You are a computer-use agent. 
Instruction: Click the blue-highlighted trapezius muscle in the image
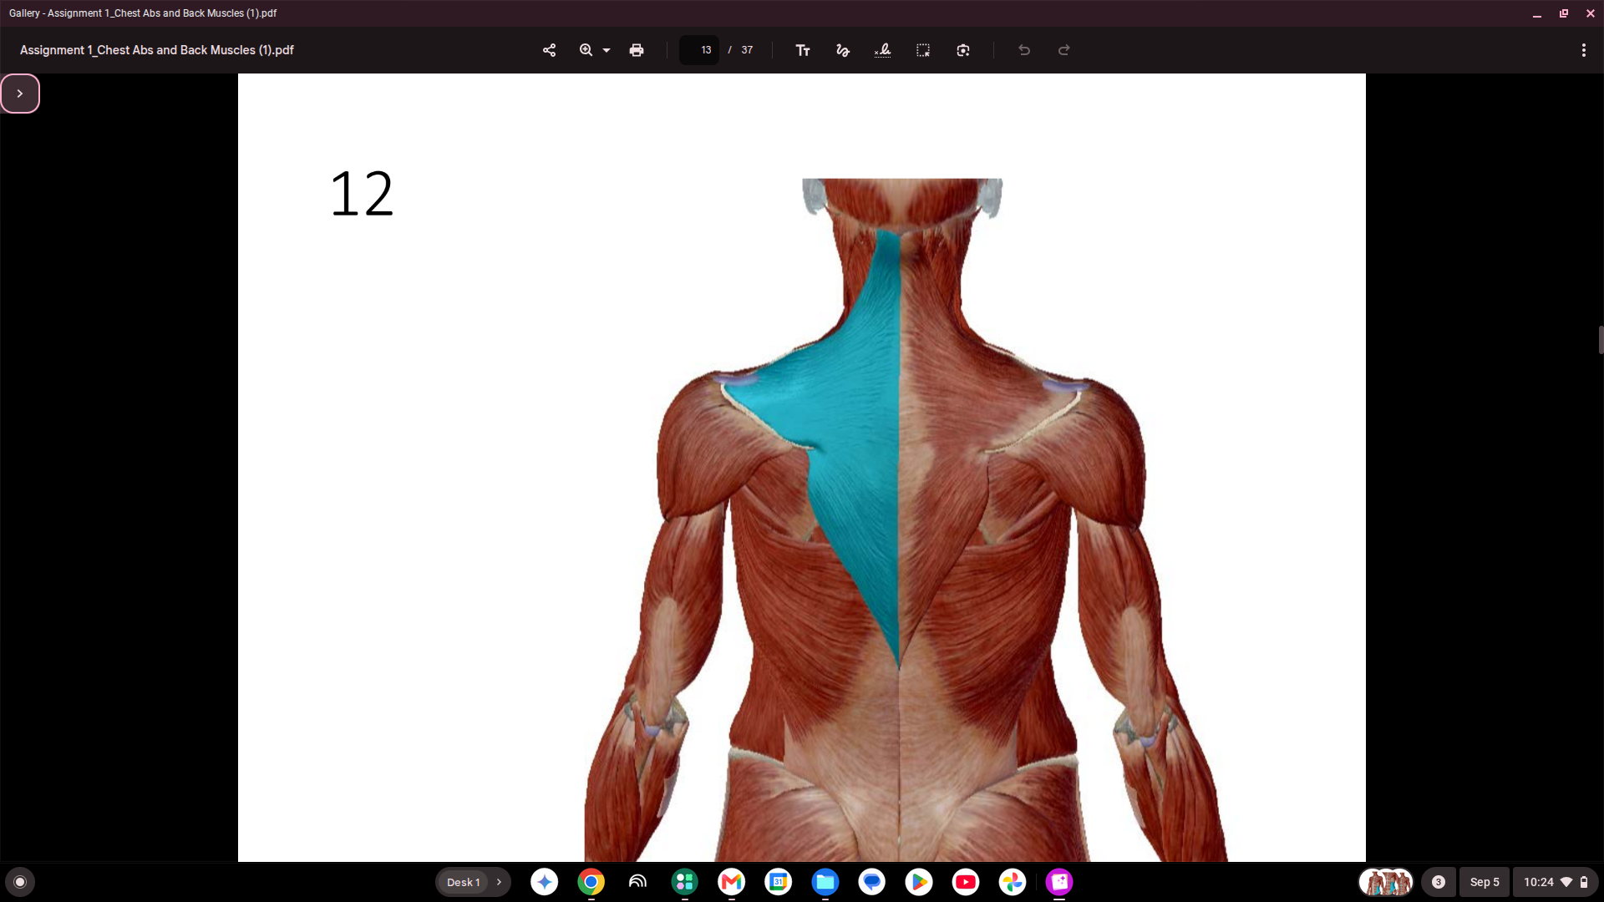coord(852,418)
